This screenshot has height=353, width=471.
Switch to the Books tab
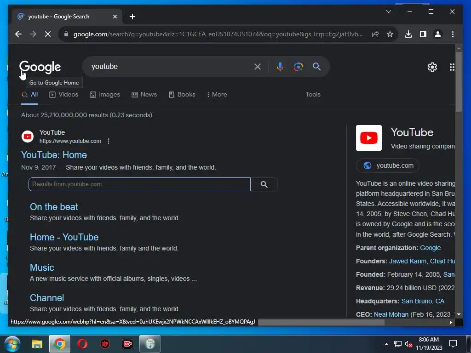click(182, 95)
